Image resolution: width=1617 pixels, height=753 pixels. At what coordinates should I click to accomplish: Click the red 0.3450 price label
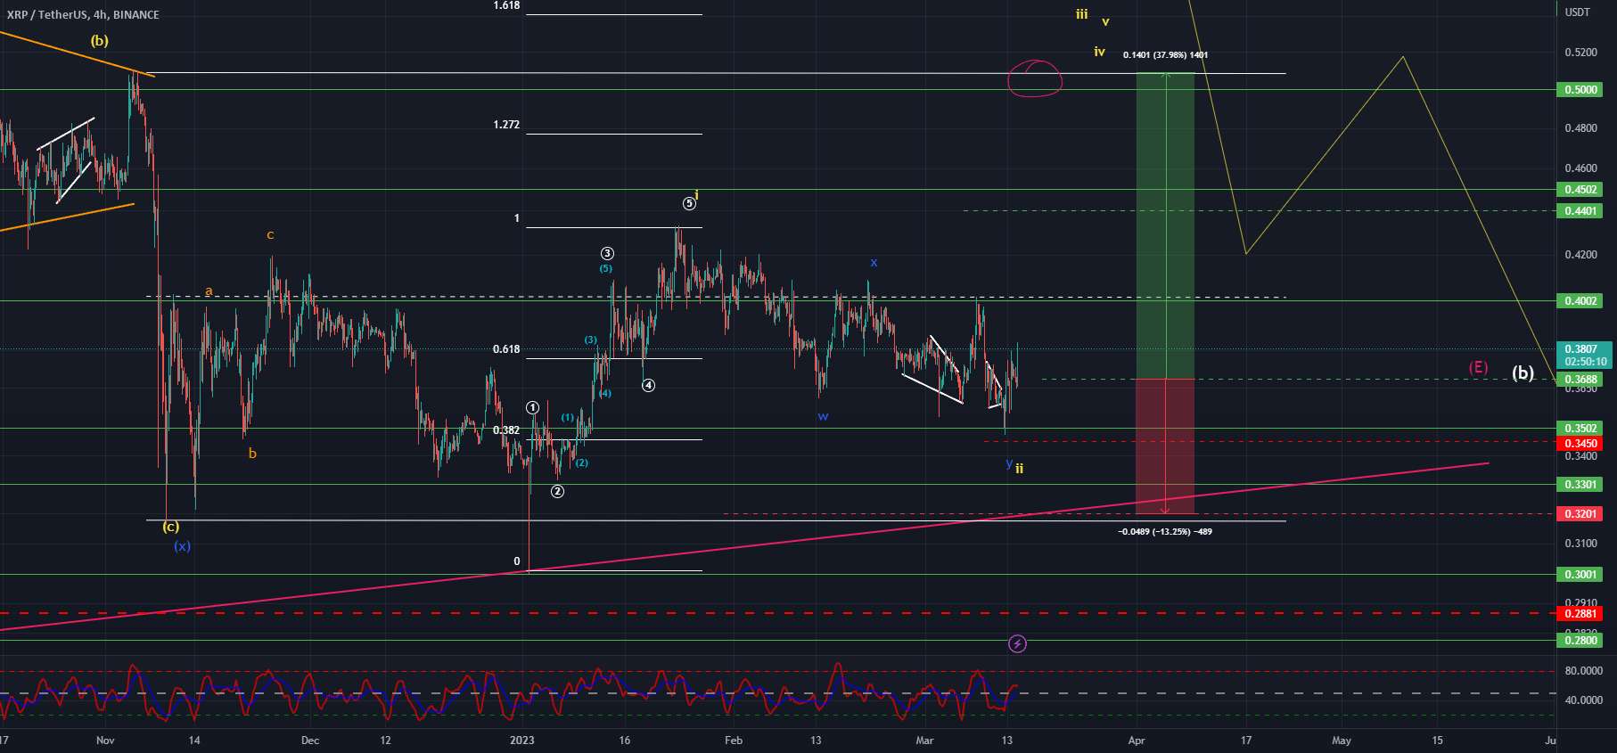click(1580, 444)
